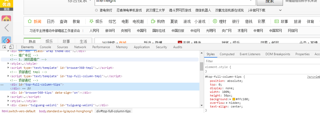Open the Properties sidebar tab
The width and height of the screenshot is (320, 113).
pos(302,54)
